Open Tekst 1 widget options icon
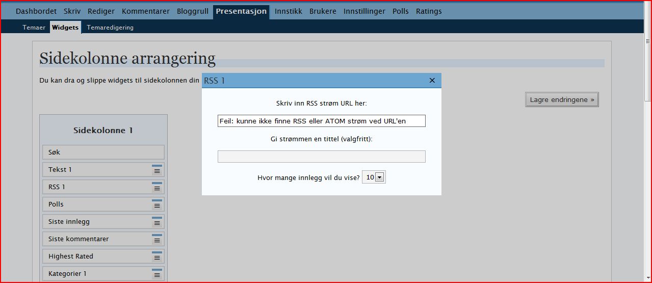 [x=157, y=170]
